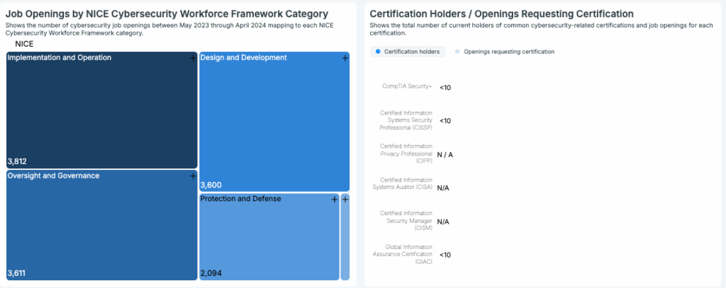The width and height of the screenshot is (726, 288).
Task: Click the Certified Information Systems Auditor label
Action: tap(406, 183)
